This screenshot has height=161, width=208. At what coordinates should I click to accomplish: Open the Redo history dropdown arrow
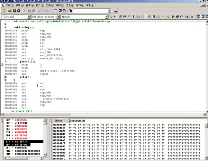tap(50, 11)
